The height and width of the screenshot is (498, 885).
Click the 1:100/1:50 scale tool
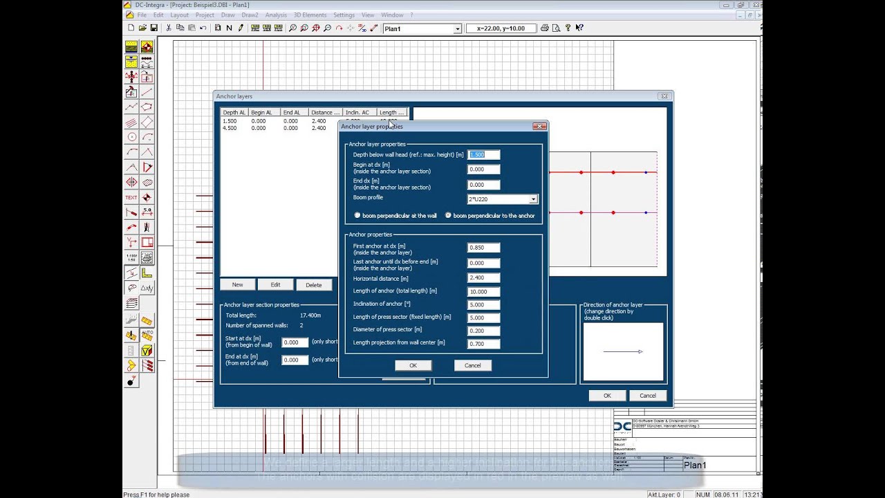click(x=131, y=258)
